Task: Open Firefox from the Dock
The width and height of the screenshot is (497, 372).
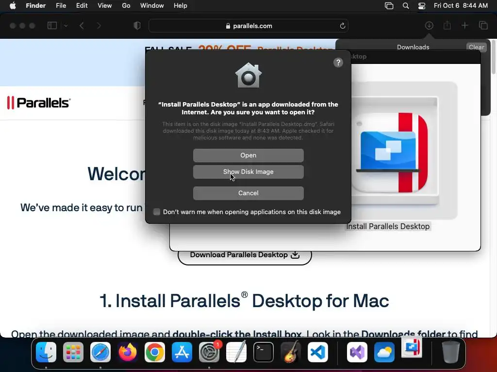Action: click(x=128, y=352)
